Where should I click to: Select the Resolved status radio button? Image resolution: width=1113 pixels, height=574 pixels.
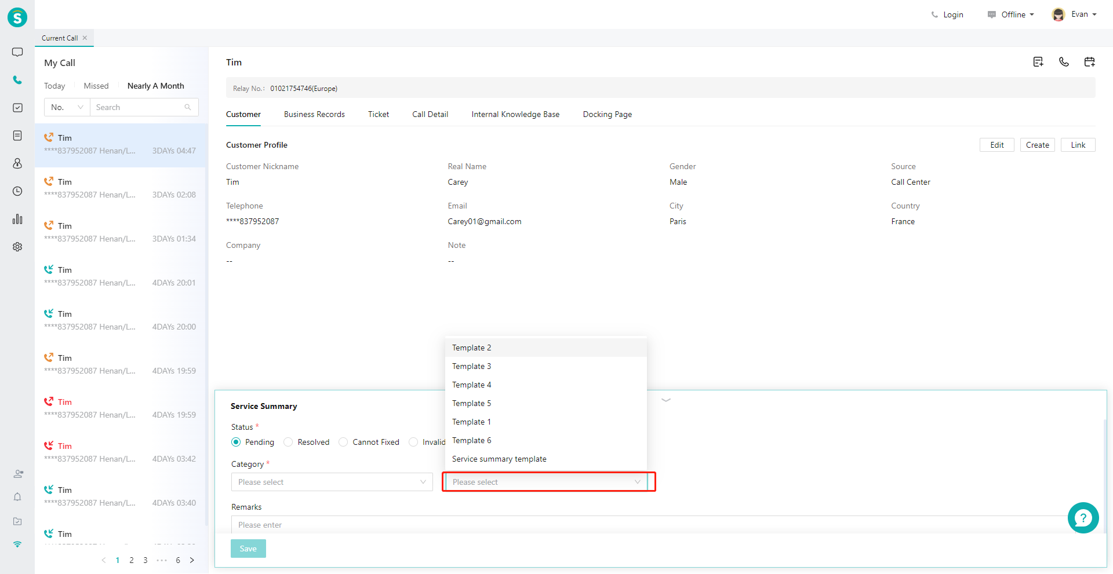pos(288,442)
